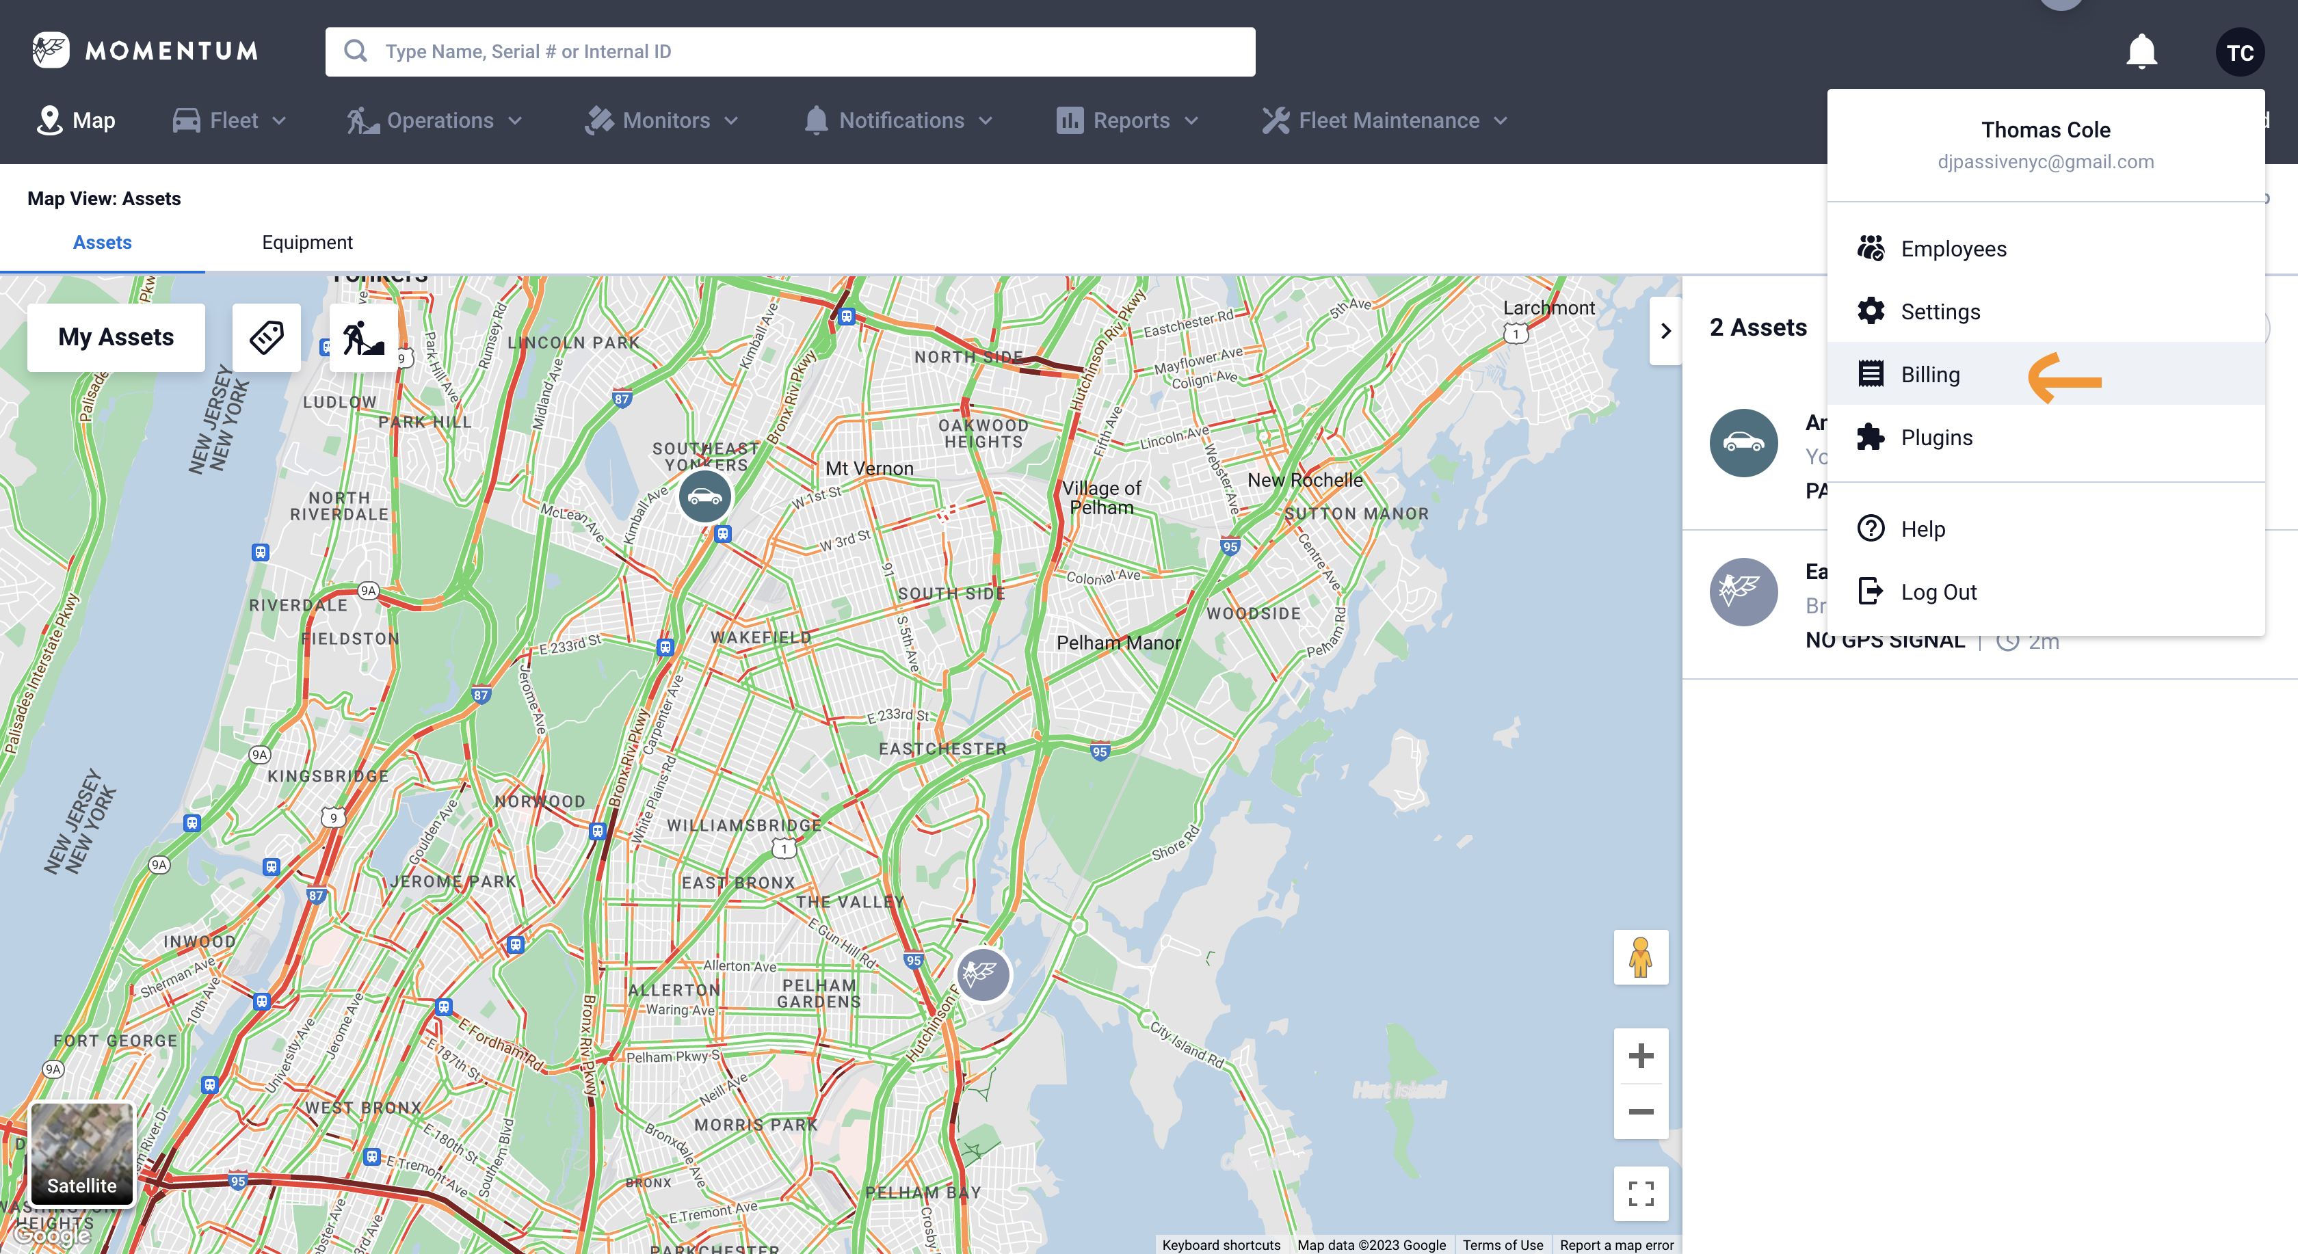Zoom out on the map

(1641, 1111)
